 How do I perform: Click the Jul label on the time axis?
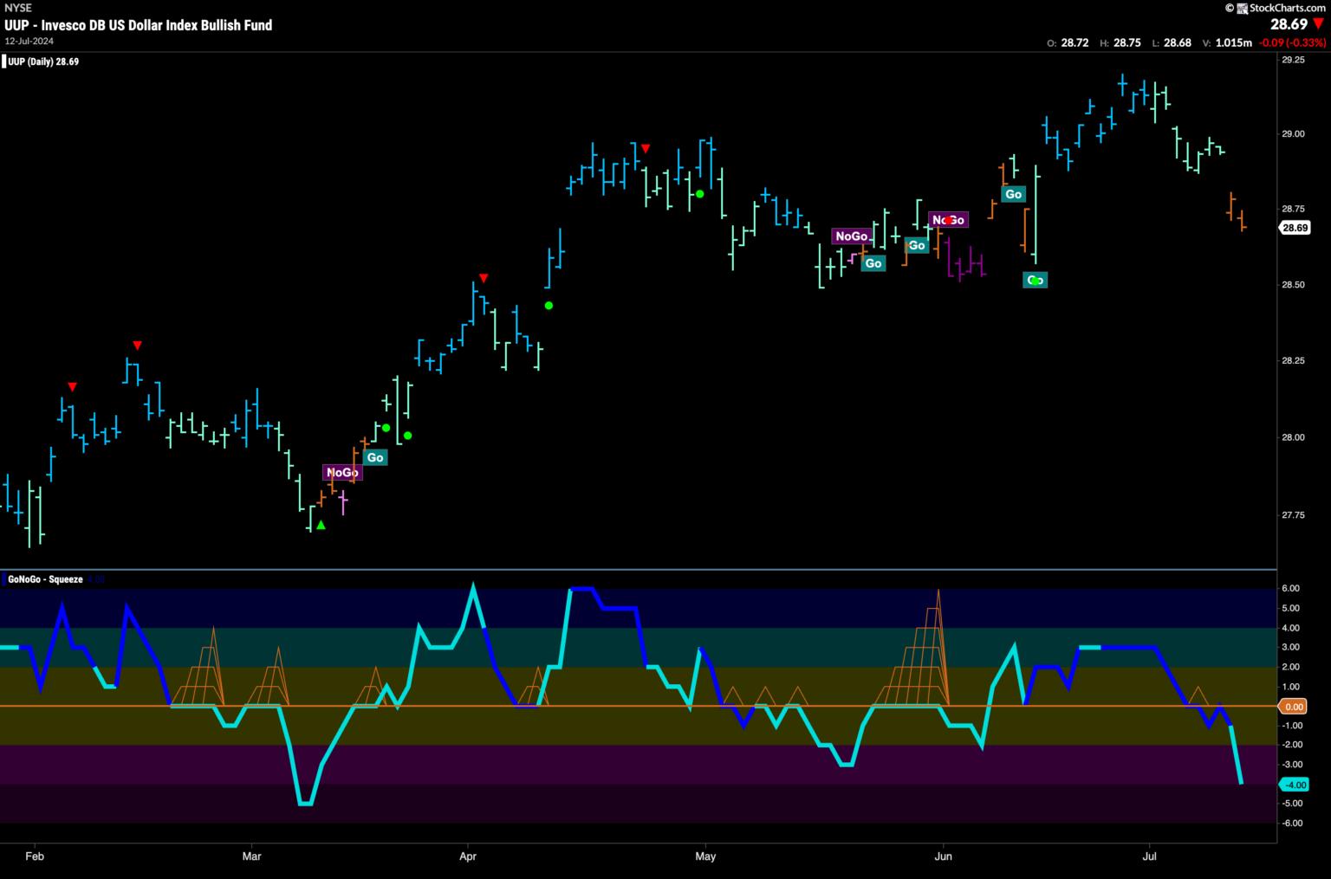click(1150, 856)
